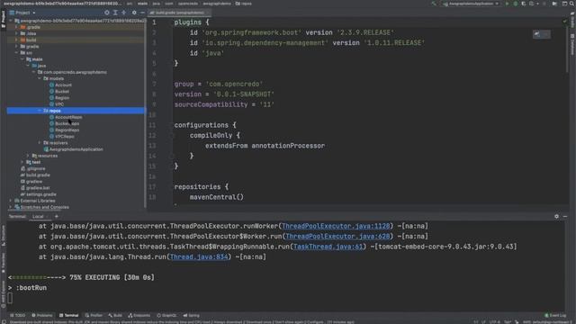Expand the build folder
This screenshot has height=324, width=576.
coord(16,40)
